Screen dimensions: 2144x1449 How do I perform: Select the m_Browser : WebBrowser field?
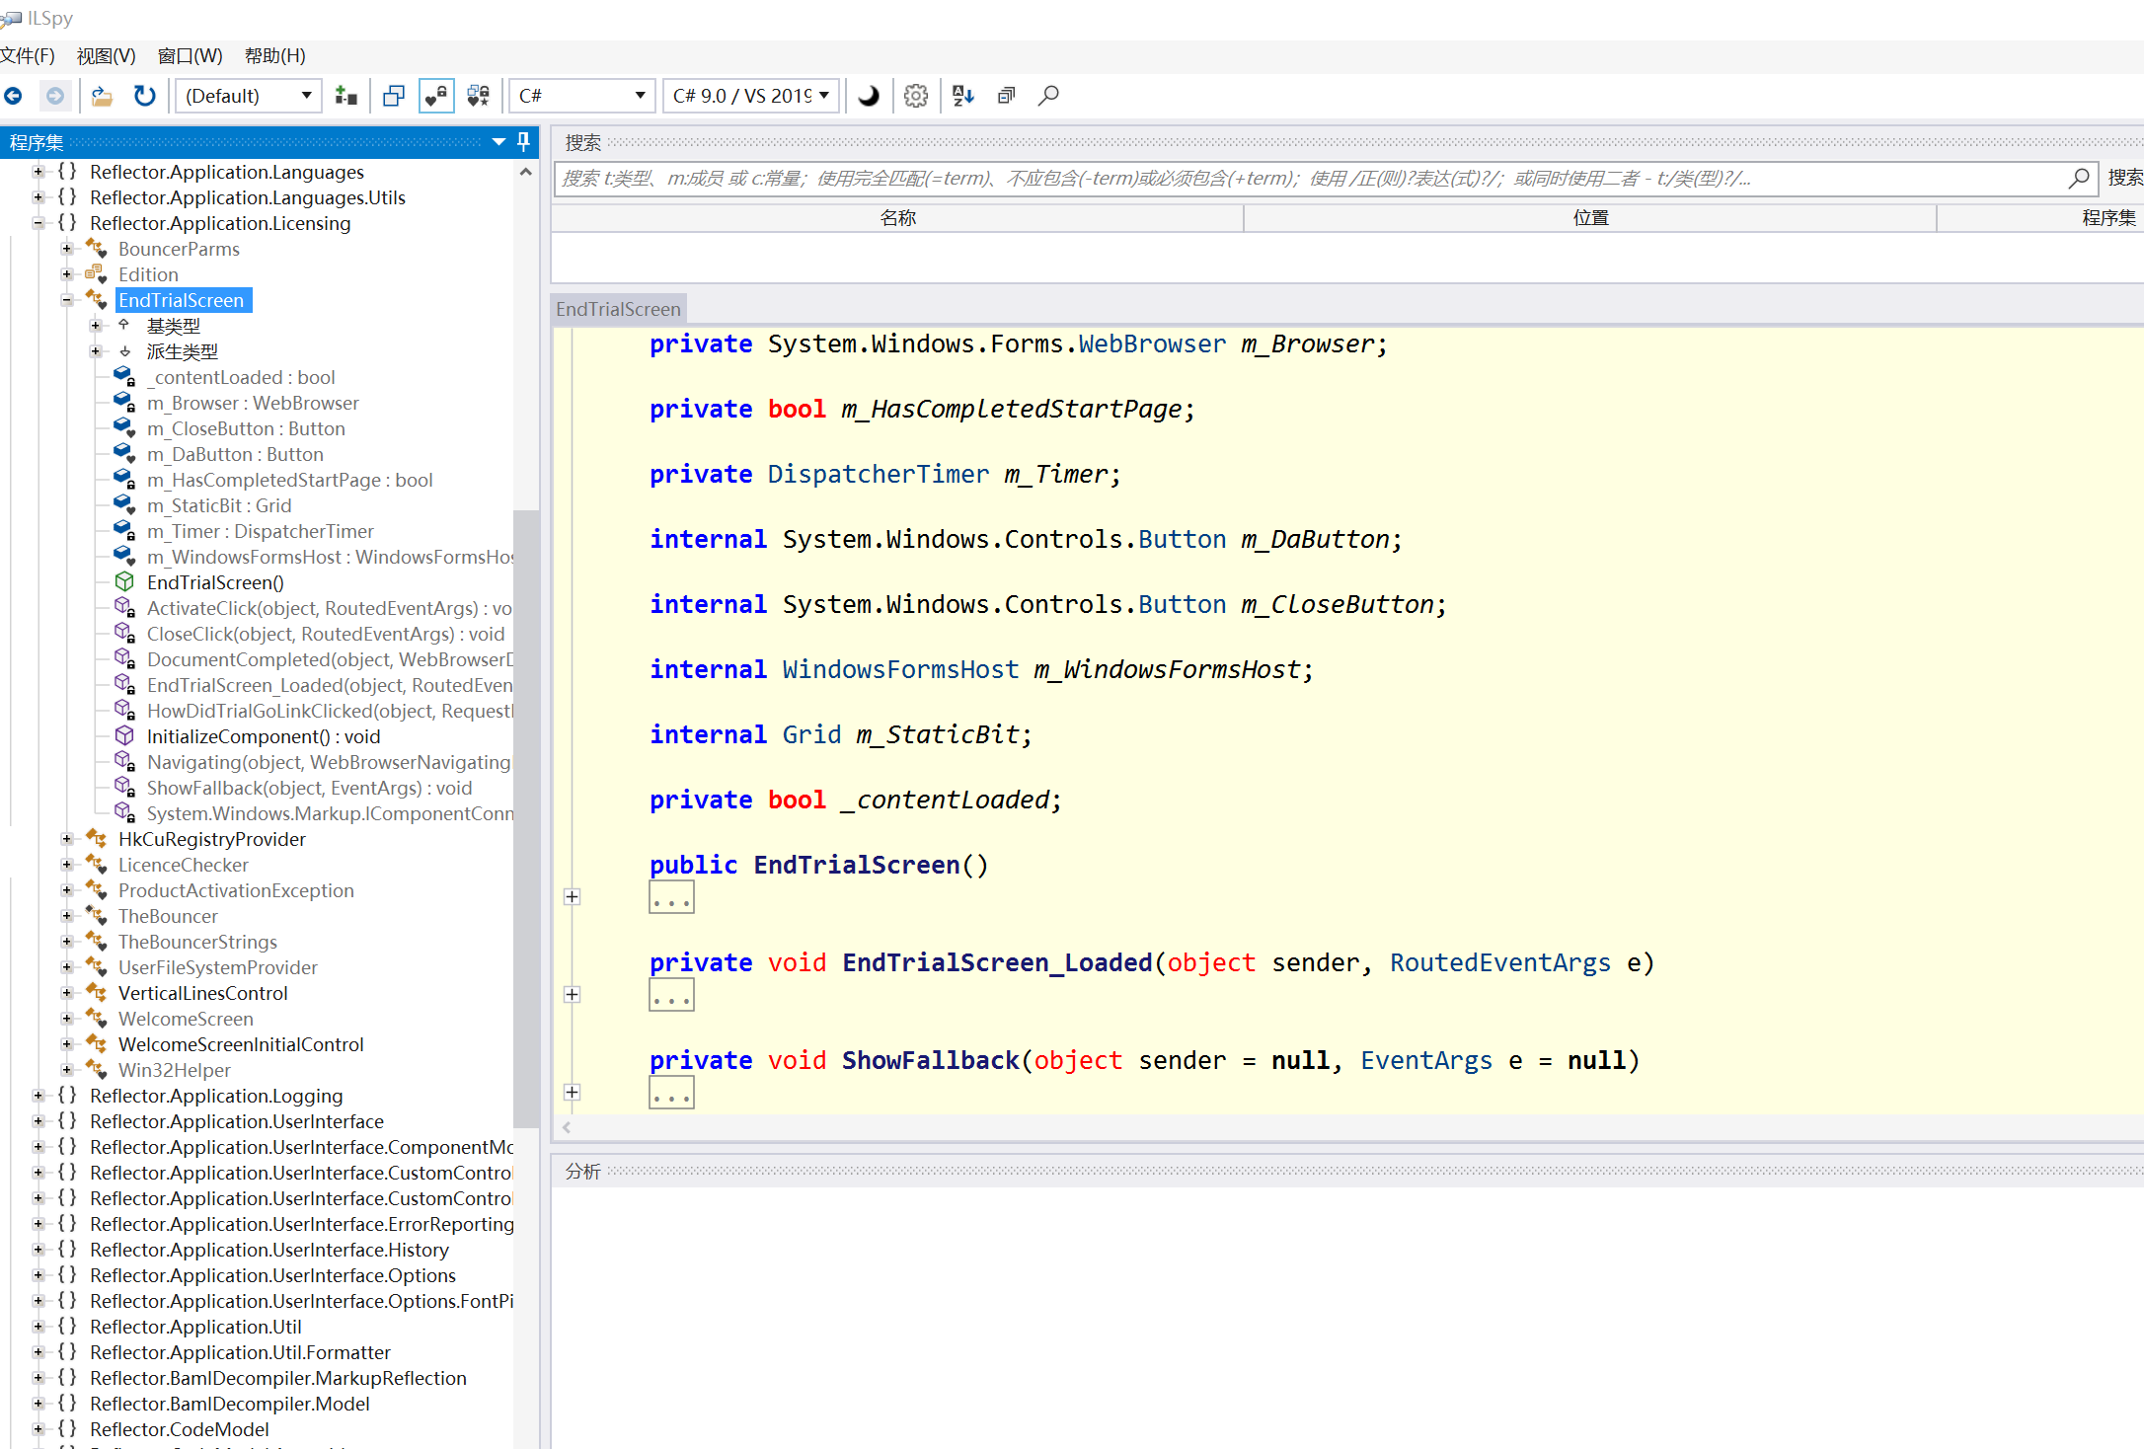(x=253, y=403)
